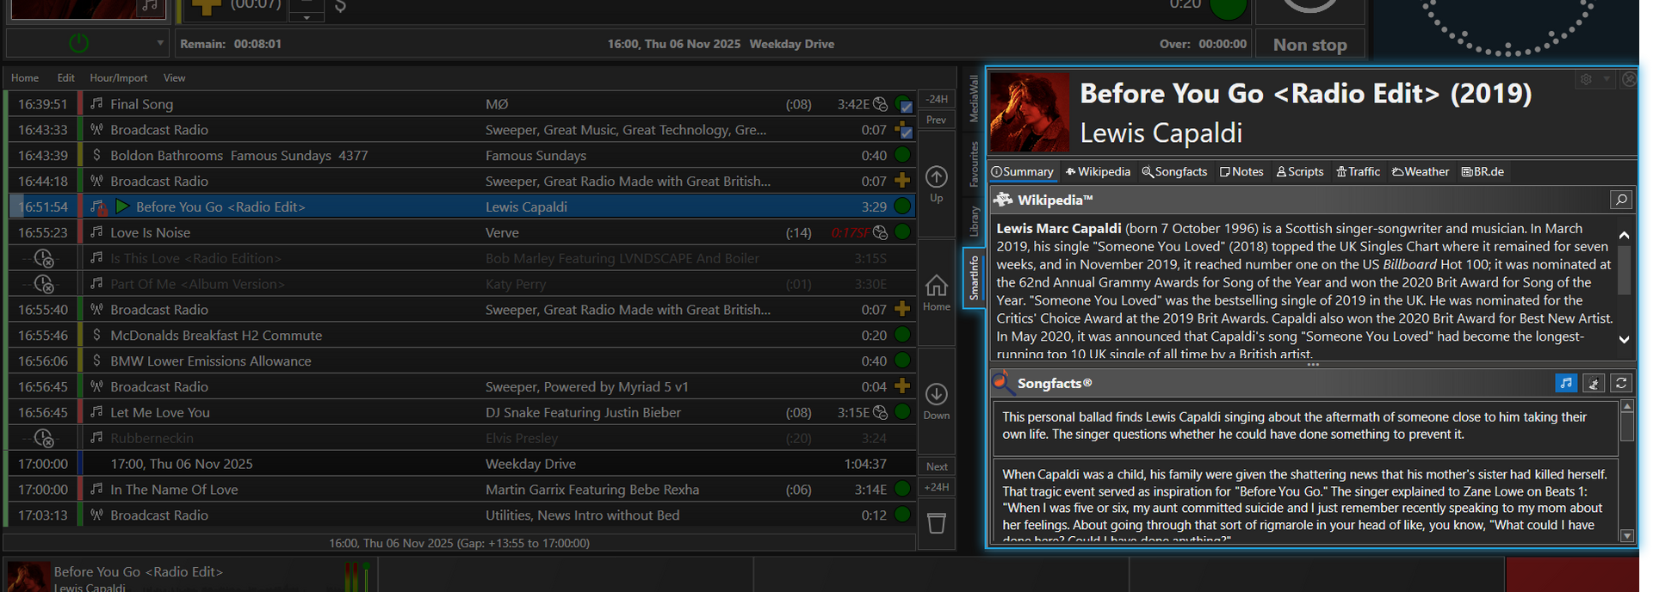This screenshot has width=1653, height=592.
Task: Click Wikipedia text scroll down arrow
Action: point(1624,340)
